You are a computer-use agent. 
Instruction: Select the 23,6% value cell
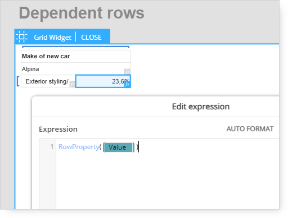(103, 81)
